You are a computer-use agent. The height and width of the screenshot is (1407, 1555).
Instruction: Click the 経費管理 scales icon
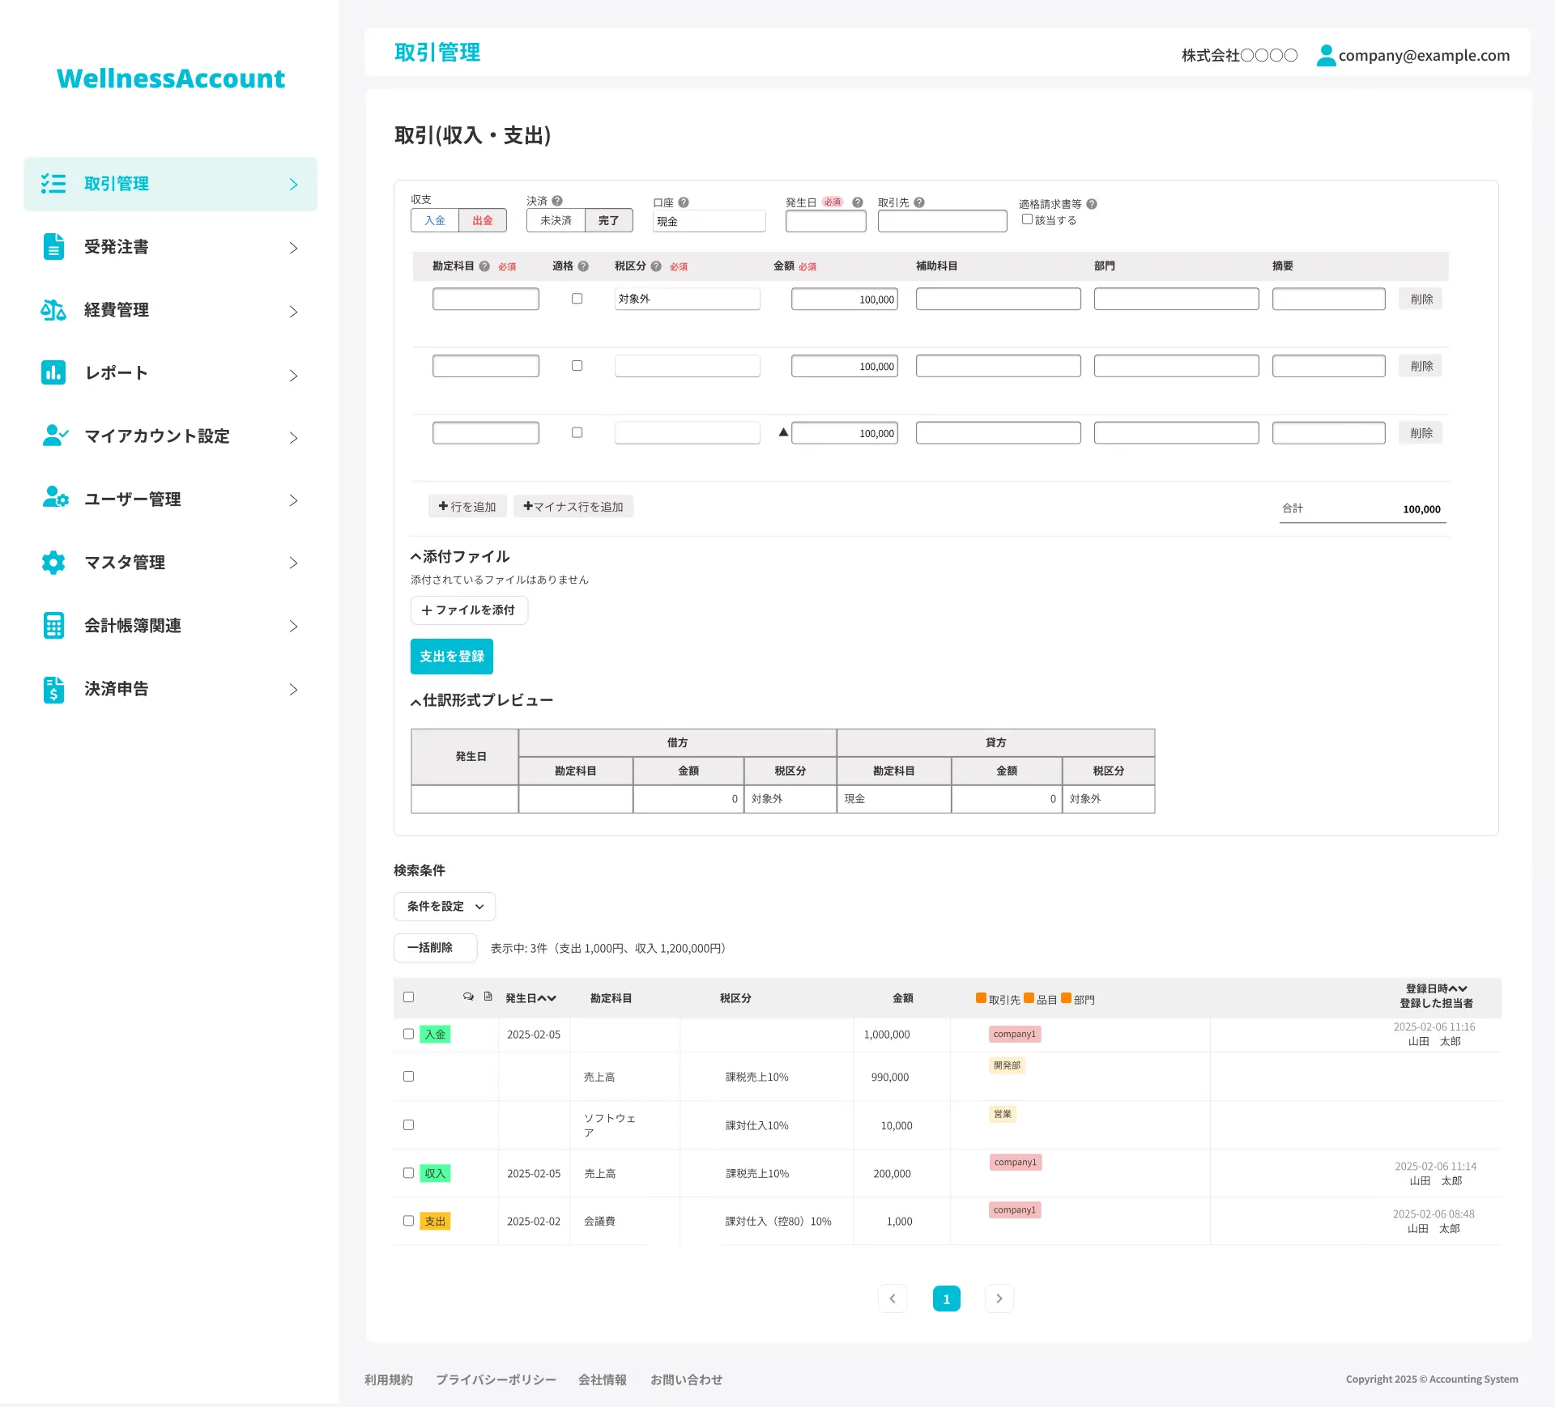coord(53,310)
